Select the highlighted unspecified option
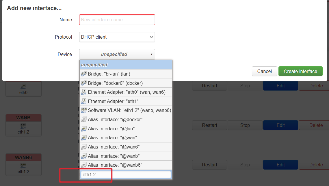The width and height of the screenshot is (329, 186). click(x=126, y=65)
